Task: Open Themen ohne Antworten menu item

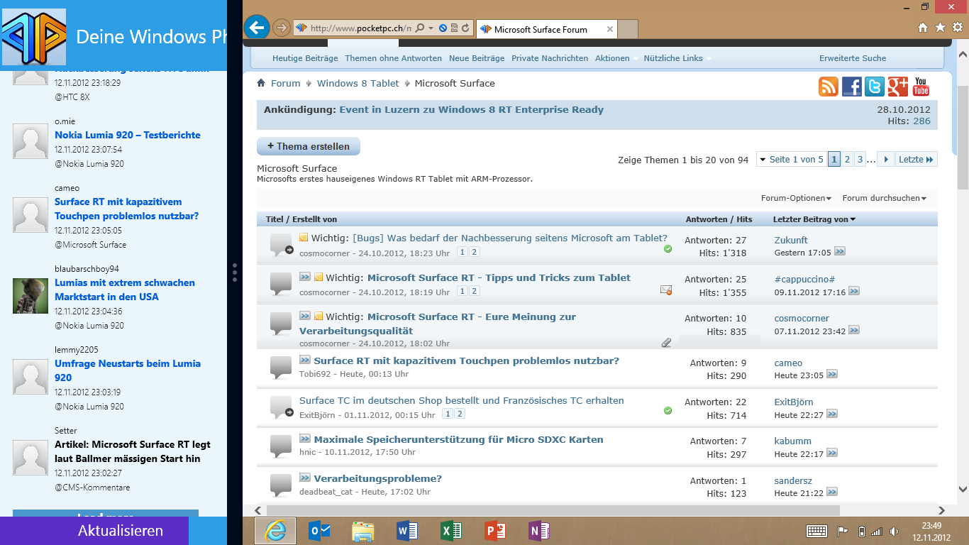Action: (x=393, y=58)
